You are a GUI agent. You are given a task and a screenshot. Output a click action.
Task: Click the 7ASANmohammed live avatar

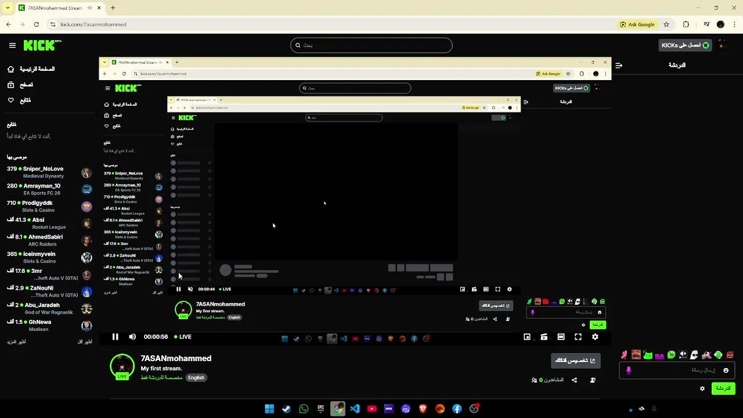122,366
